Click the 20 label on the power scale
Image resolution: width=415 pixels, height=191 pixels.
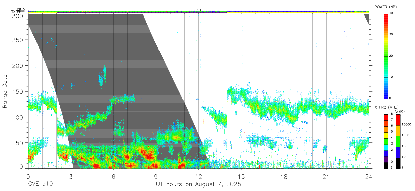coord(392,56)
